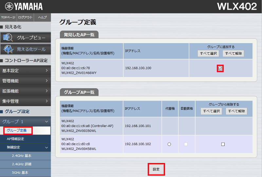Go to TOPページ tab
This screenshot has width=262, height=177.
point(8,17)
